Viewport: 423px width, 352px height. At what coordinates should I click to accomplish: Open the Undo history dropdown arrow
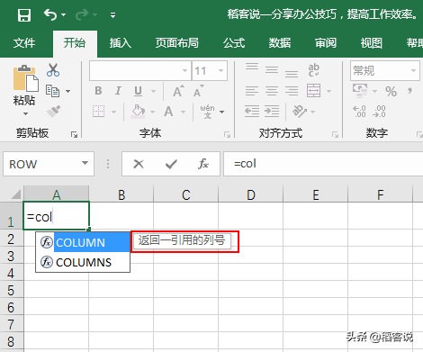pos(63,14)
